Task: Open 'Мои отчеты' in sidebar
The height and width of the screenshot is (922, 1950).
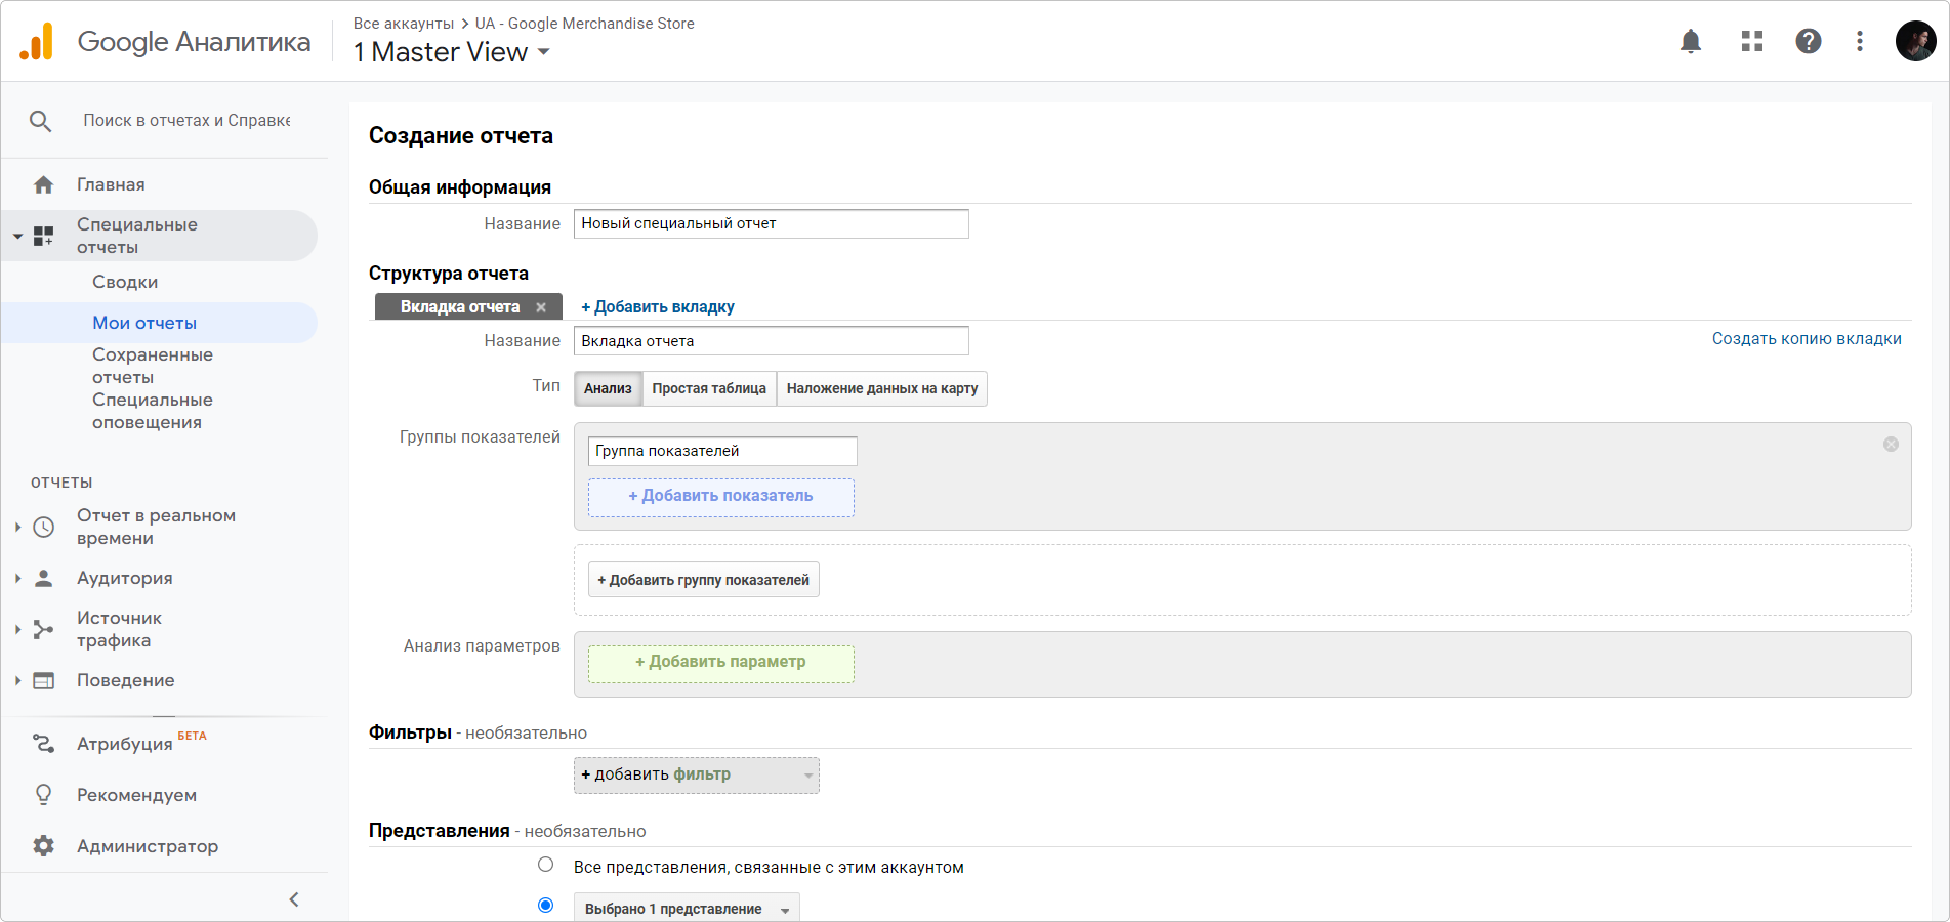Action: pos(144,323)
